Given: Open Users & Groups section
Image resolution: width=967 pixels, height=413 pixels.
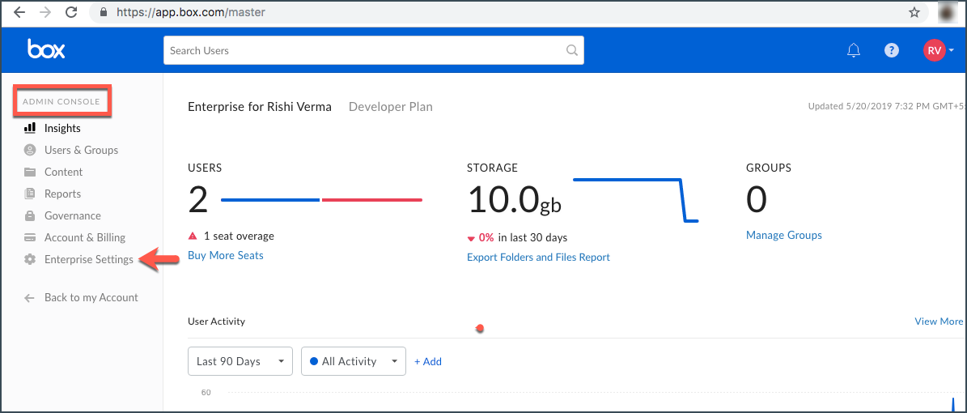Looking at the screenshot, I should pos(81,150).
